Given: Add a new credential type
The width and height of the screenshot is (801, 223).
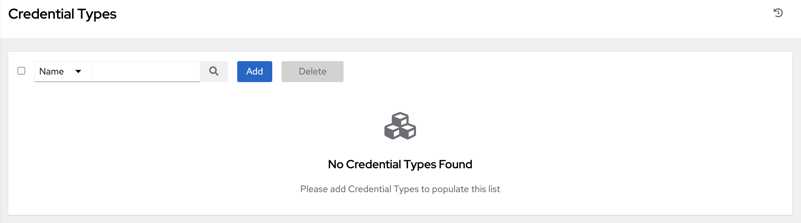Looking at the screenshot, I should point(254,71).
